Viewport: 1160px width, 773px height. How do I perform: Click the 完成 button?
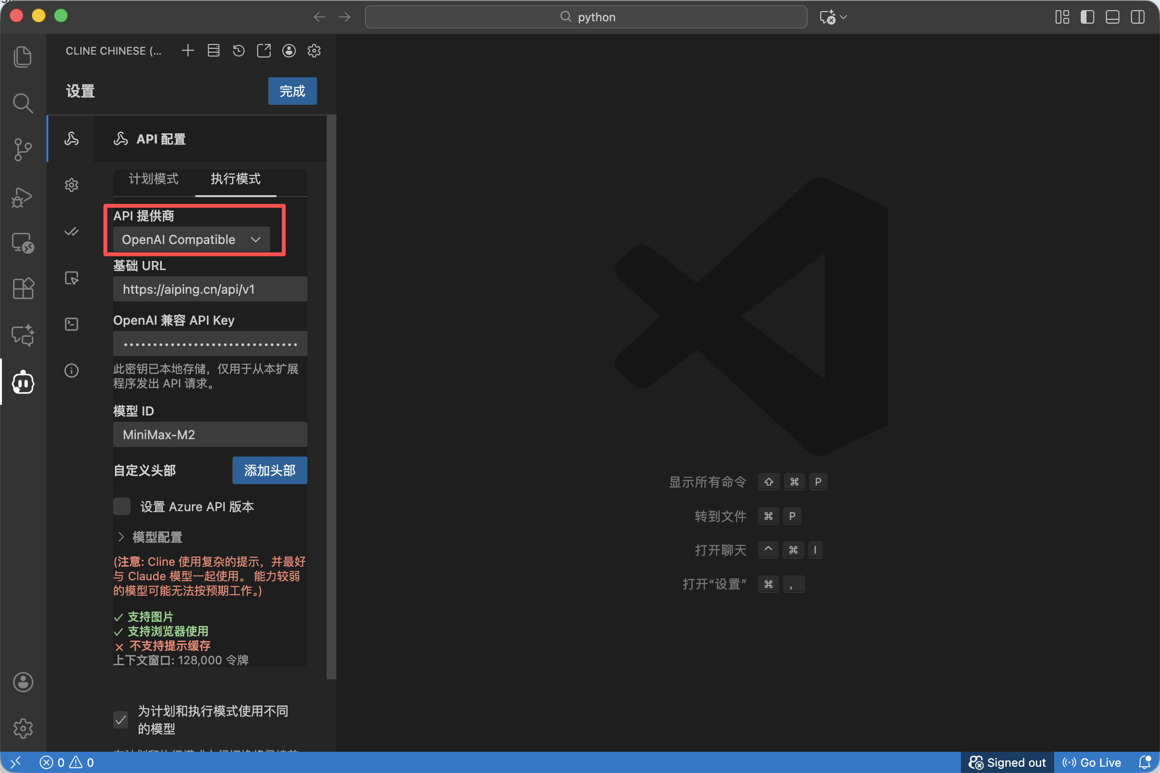[292, 91]
